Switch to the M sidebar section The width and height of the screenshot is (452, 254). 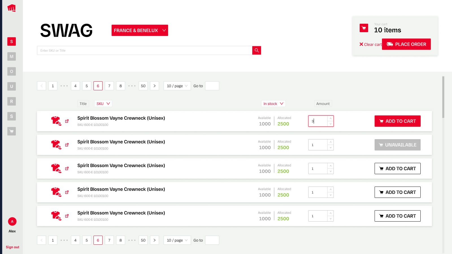12,56
